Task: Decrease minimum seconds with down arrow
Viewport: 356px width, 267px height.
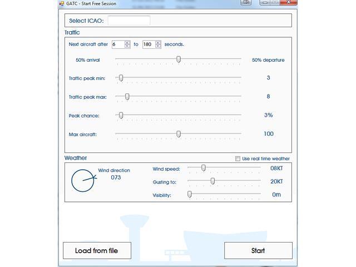Action: pyautogui.click(x=127, y=46)
